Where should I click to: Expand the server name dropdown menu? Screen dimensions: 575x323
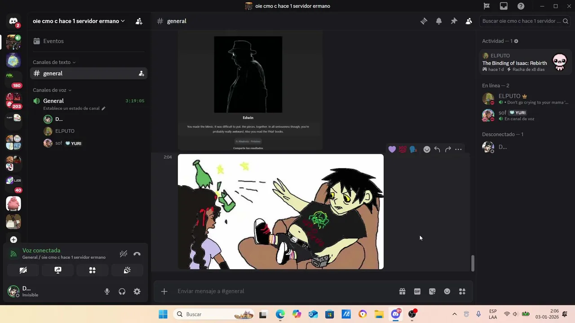point(79,21)
